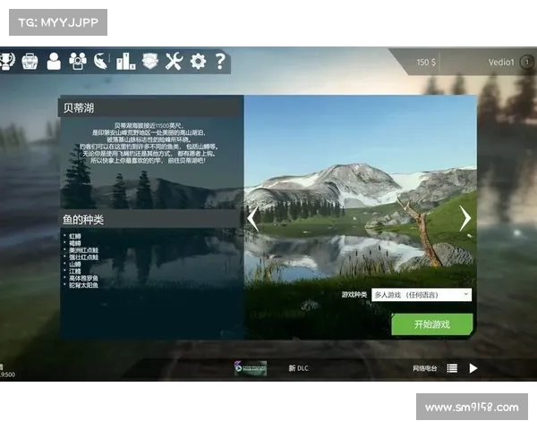Screen dimensions: 537x429
Task: Open the question mark help icon
Action: point(220,62)
